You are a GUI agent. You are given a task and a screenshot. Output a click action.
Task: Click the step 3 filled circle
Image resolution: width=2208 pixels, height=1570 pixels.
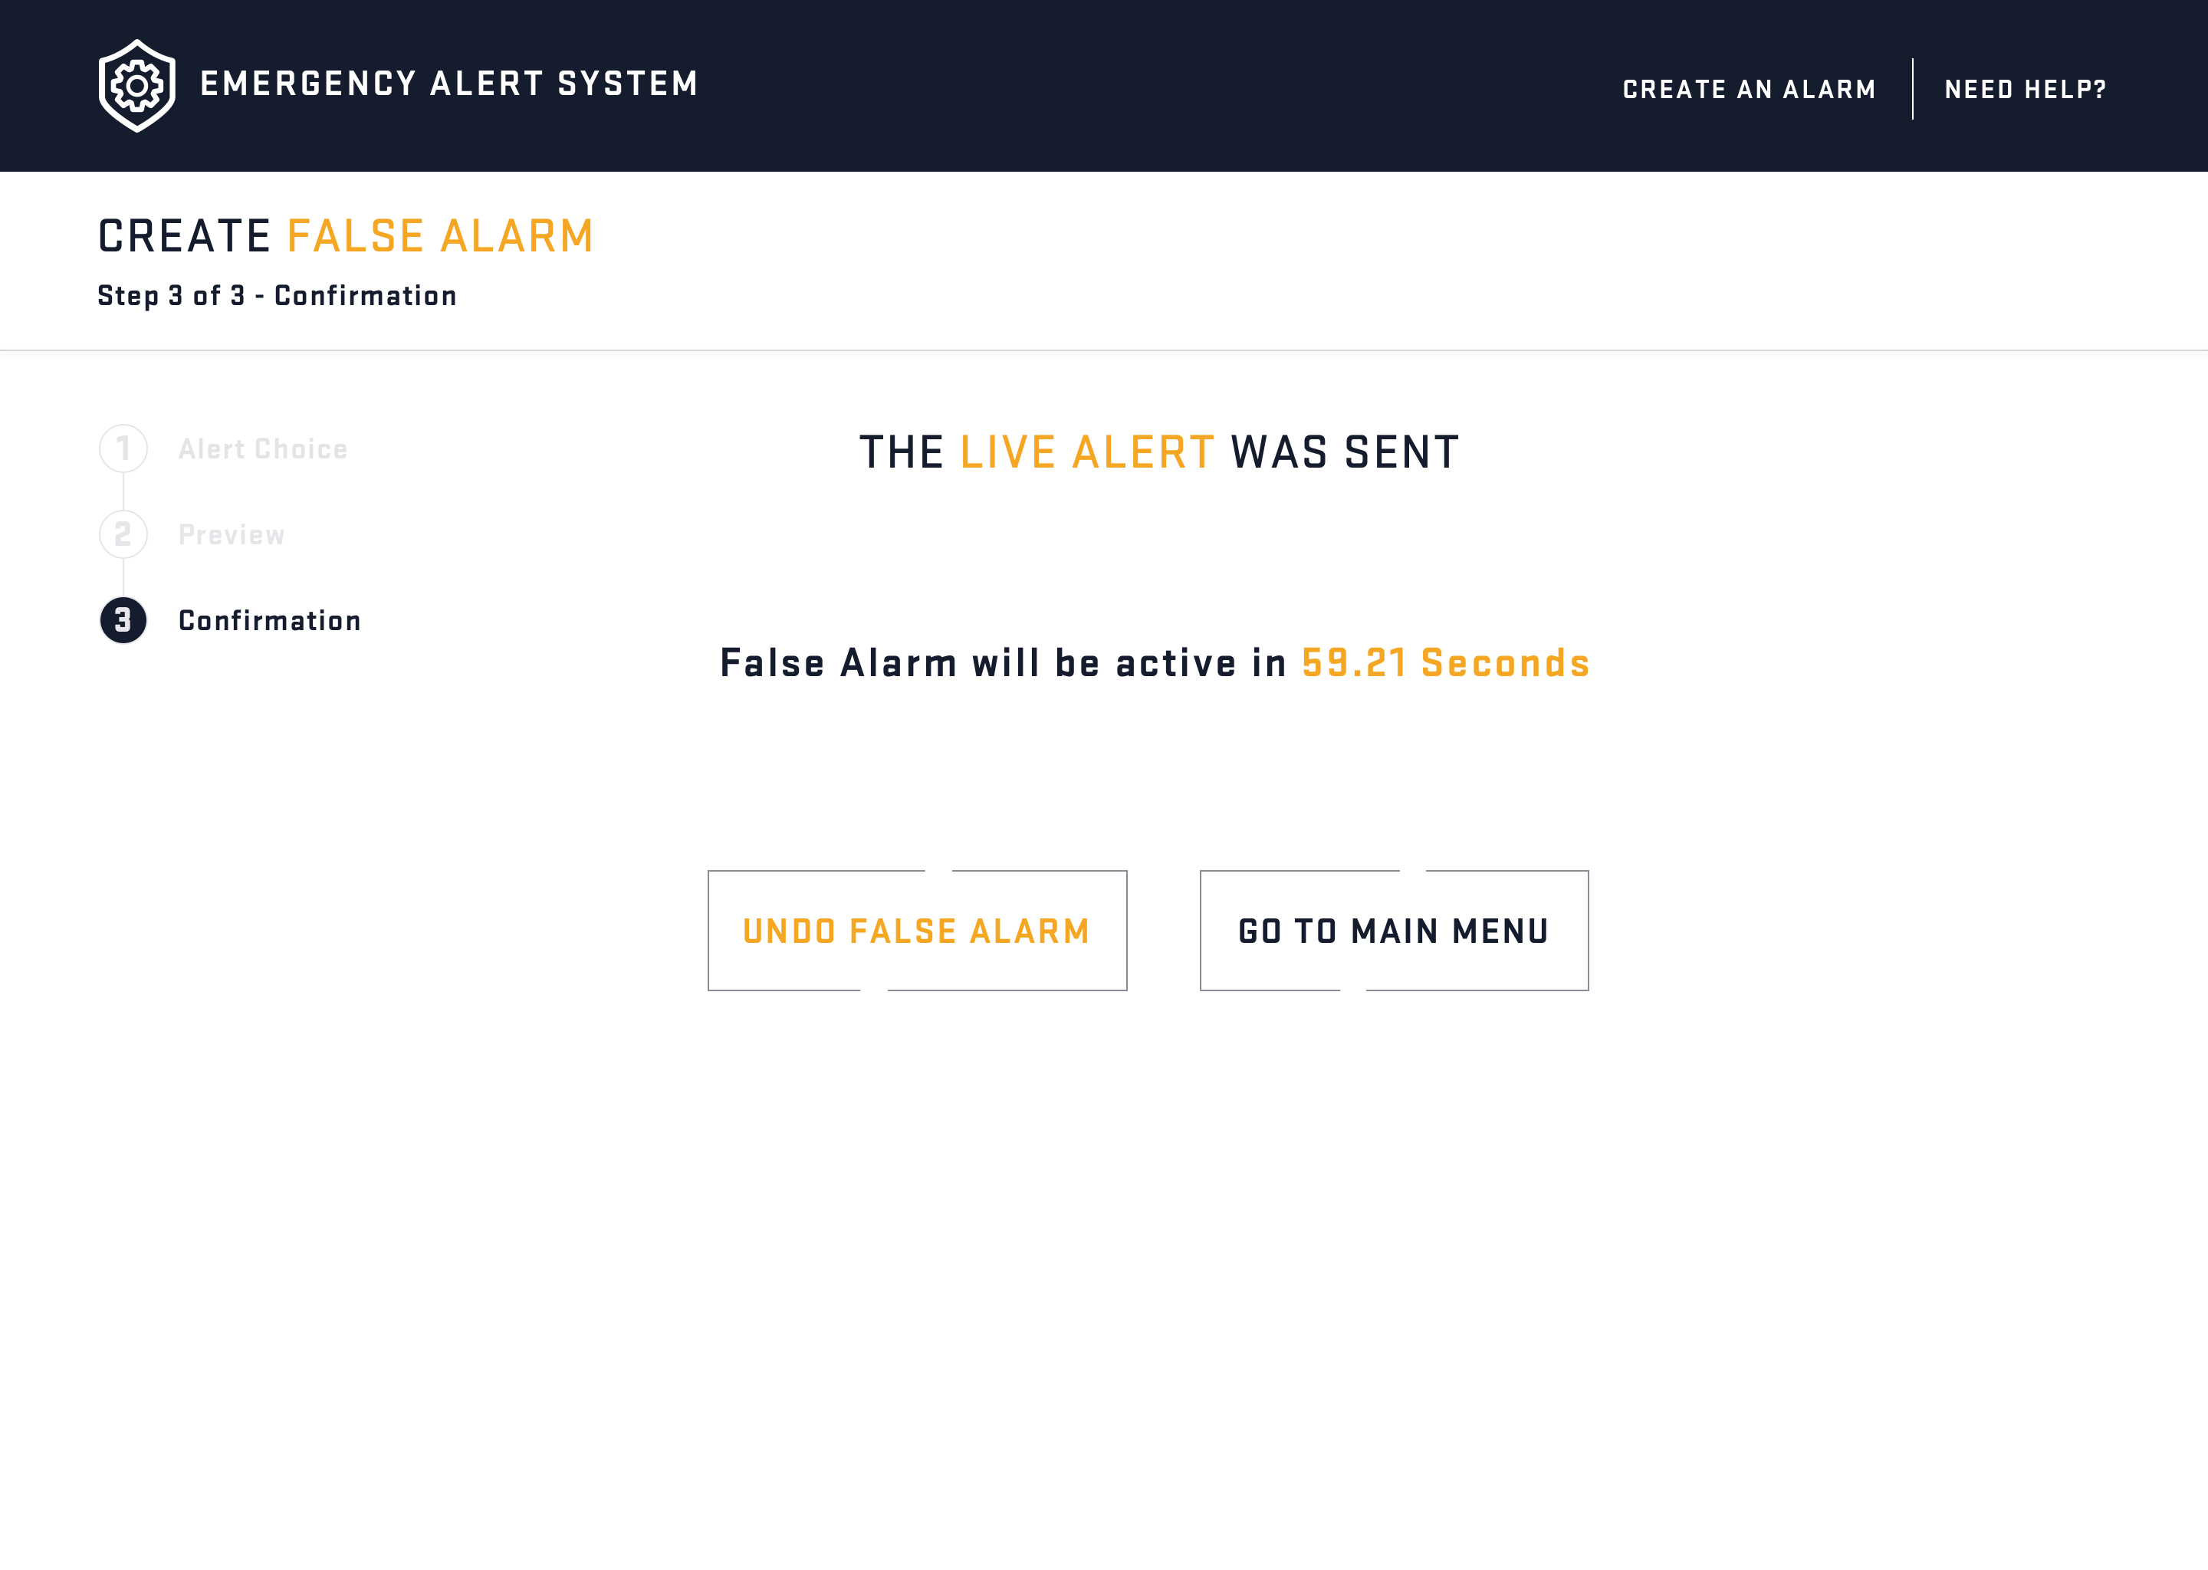coord(123,621)
